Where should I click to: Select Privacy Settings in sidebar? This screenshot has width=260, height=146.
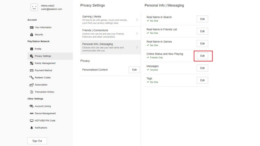click(50, 56)
